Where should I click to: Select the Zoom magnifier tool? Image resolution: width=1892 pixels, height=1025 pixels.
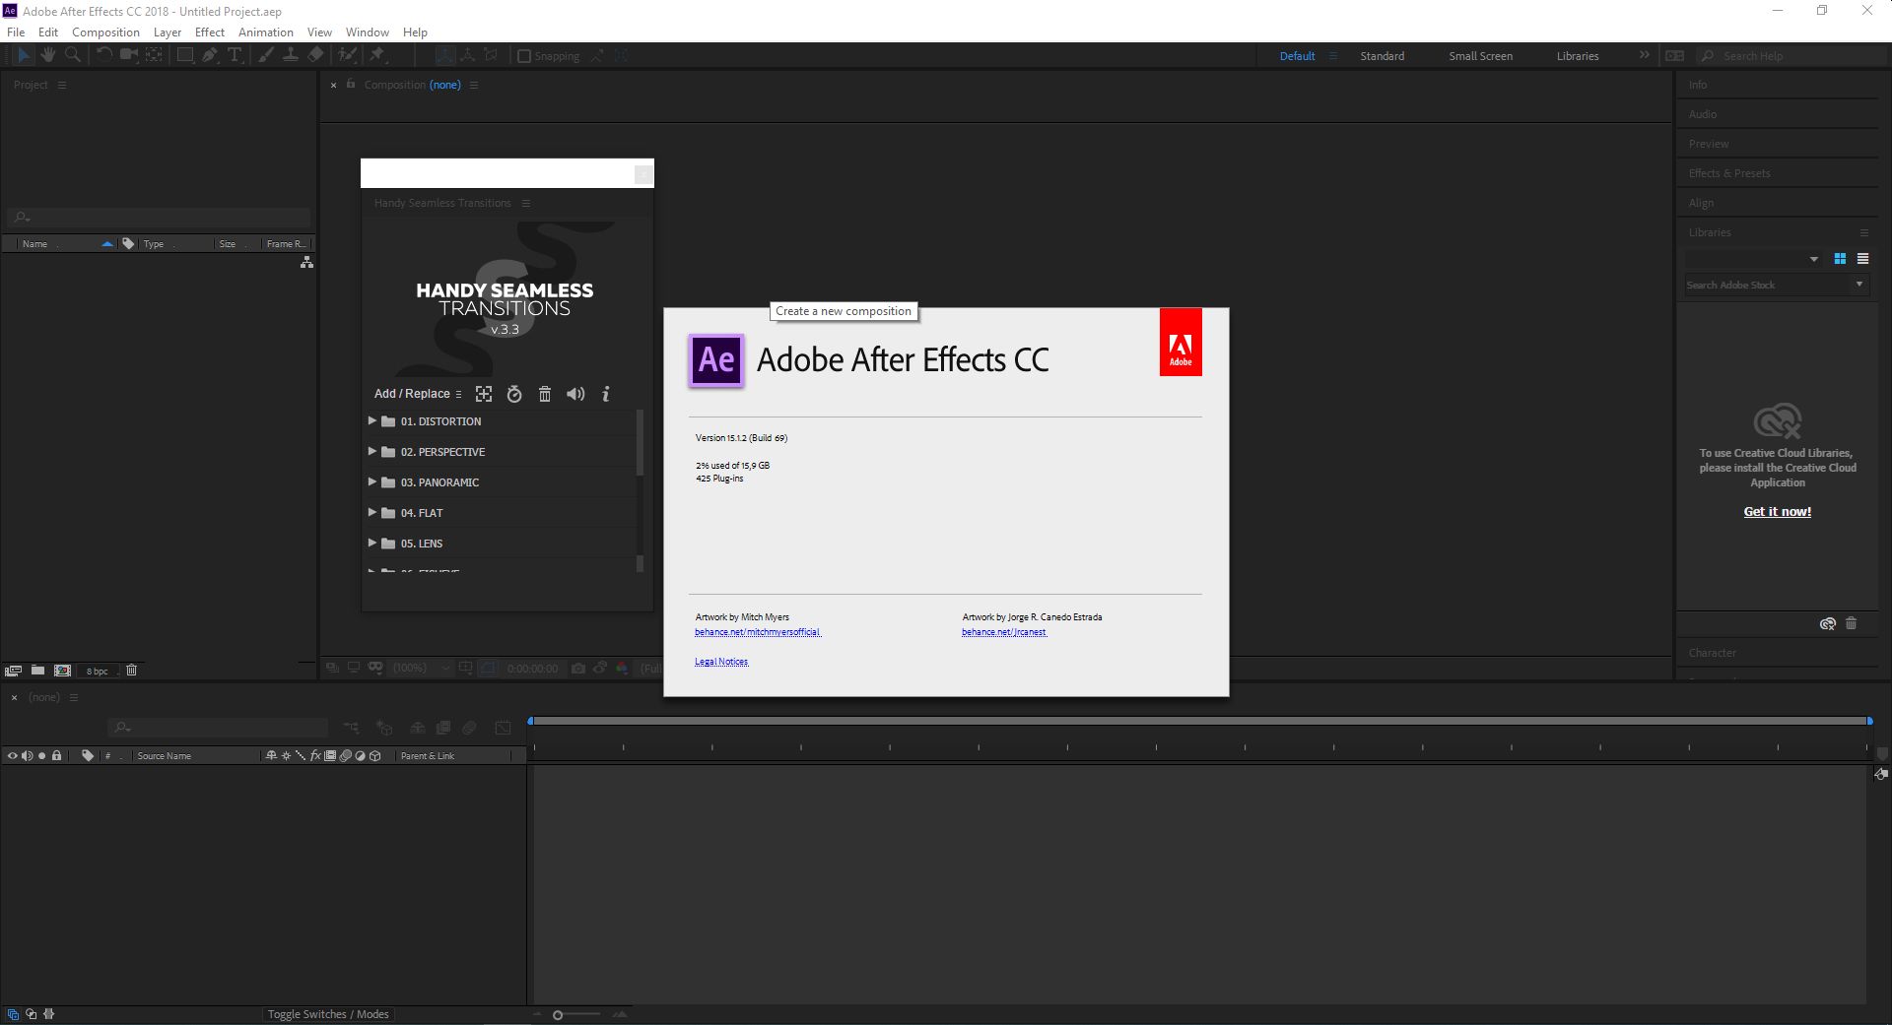[x=73, y=55]
